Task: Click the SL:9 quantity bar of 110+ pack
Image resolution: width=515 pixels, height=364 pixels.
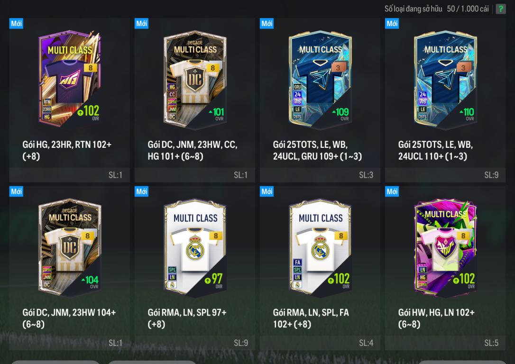Action: point(445,175)
